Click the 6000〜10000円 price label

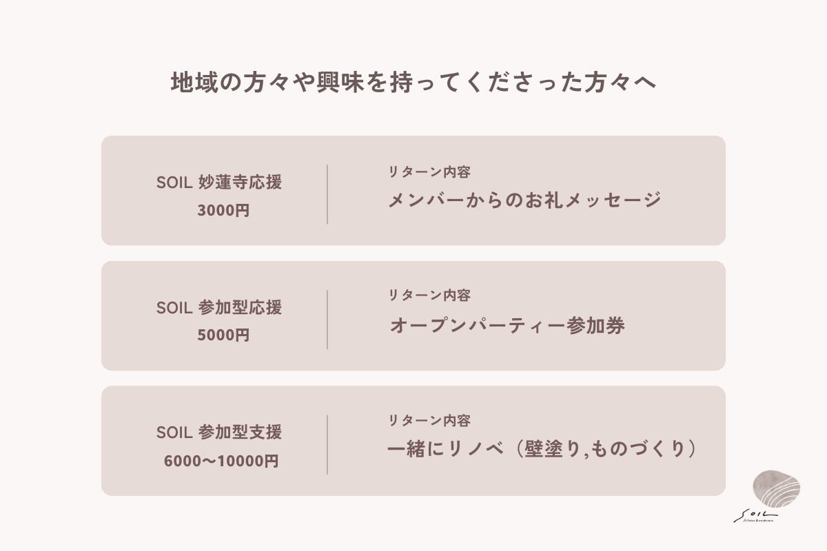(x=221, y=461)
